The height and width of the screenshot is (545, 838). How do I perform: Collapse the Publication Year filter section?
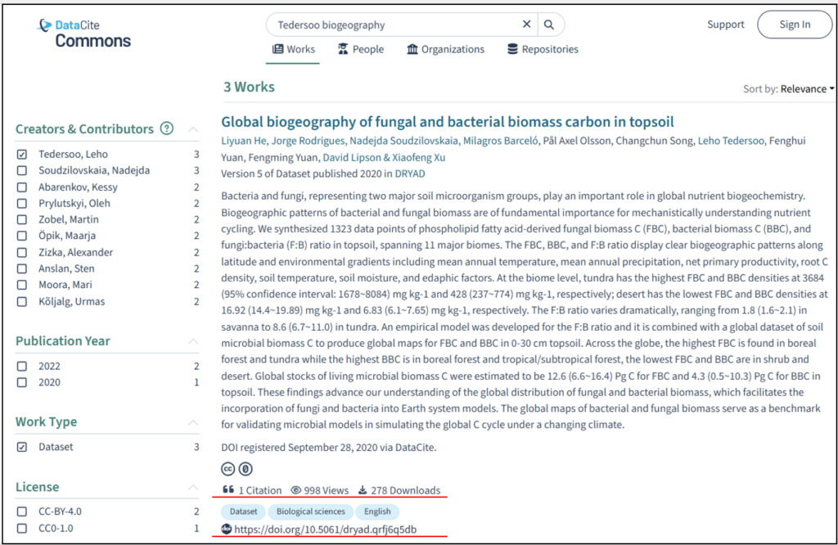(193, 341)
